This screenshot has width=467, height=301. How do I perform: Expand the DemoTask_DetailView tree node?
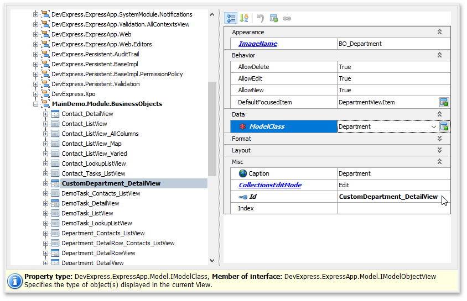point(46,203)
